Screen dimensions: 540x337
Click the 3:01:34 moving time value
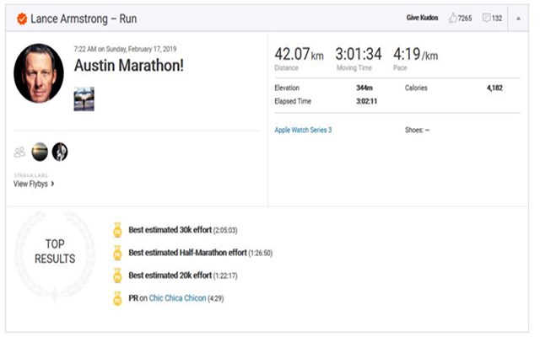tap(359, 54)
